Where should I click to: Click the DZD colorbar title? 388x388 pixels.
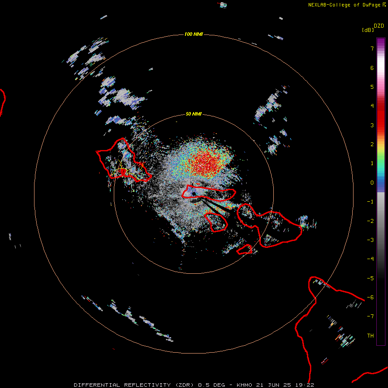pyautogui.click(x=379, y=26)
